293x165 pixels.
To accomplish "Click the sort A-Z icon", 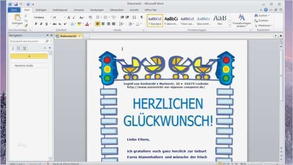I will pyautogui.click(x=134, y=17).
